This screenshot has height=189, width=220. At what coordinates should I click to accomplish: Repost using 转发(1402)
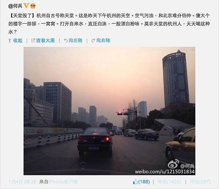click(169, 182)
